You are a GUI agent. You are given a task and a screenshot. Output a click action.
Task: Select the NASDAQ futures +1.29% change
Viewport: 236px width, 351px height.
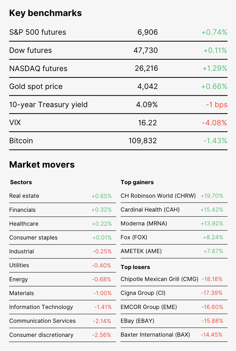(215, 68)
